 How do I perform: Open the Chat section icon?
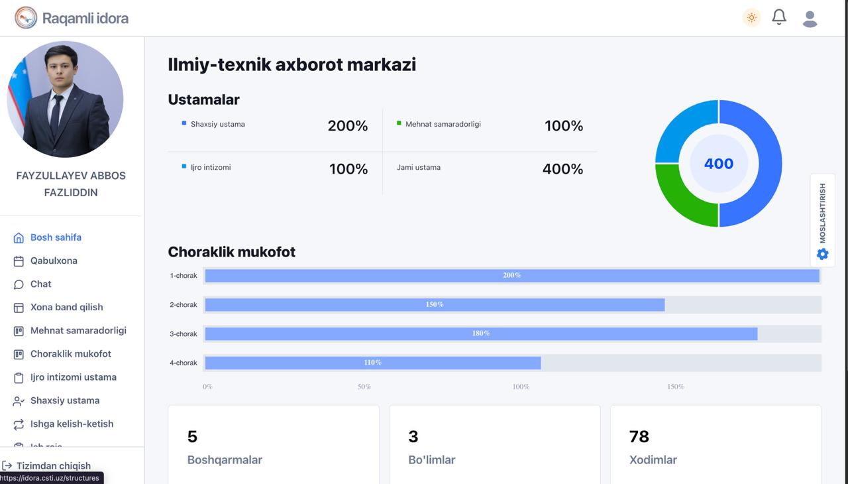18,284
